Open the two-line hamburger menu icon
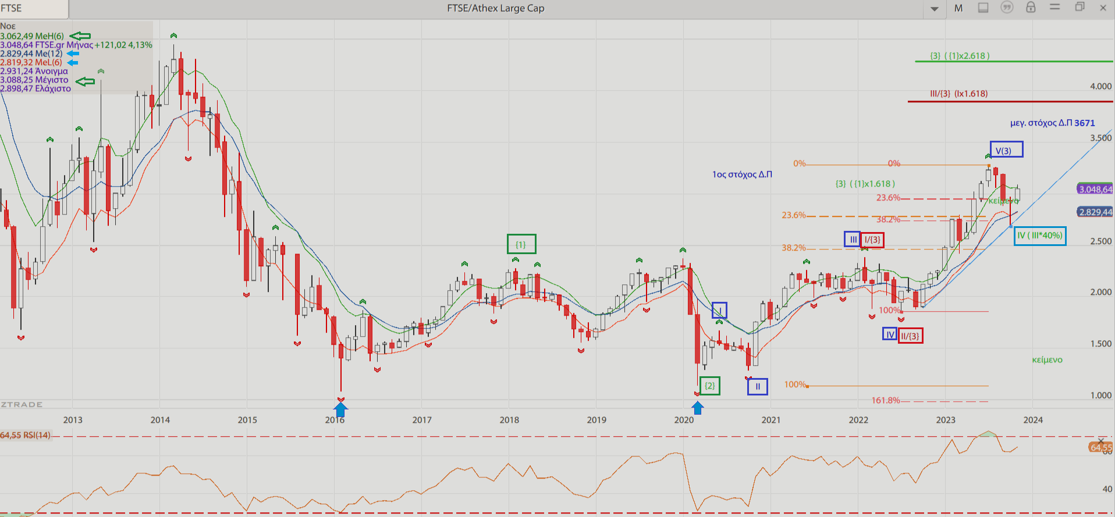 tap(1054, 7)
